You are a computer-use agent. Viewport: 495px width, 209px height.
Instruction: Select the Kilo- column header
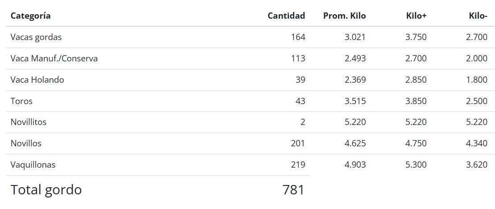(x=478, y=16)
